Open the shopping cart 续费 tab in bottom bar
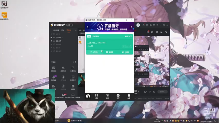 click(x=107, y=96)
